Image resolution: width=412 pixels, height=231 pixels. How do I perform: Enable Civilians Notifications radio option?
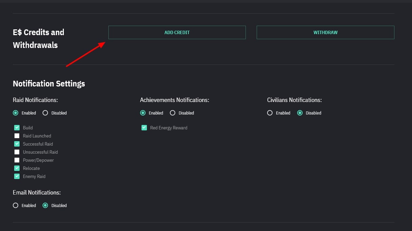(270, 113)
